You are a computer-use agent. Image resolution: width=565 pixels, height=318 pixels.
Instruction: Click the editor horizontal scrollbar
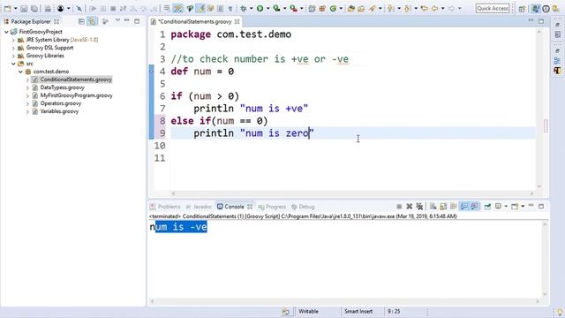[353, 193]
